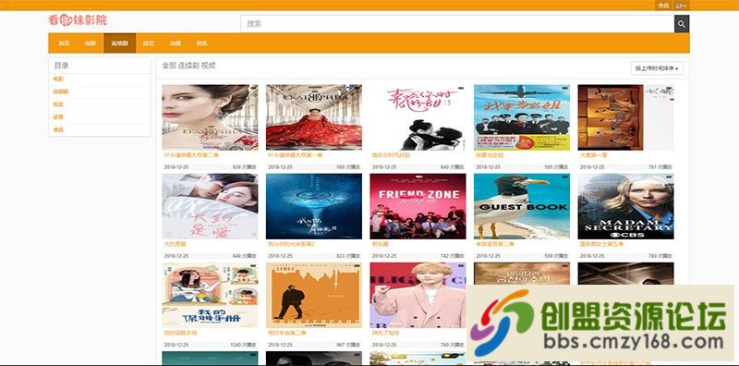Screen dimensions: 739x366
Task: Open the Ekaterina poster with the woman's face close-up
Action: (x=211, y=117)
